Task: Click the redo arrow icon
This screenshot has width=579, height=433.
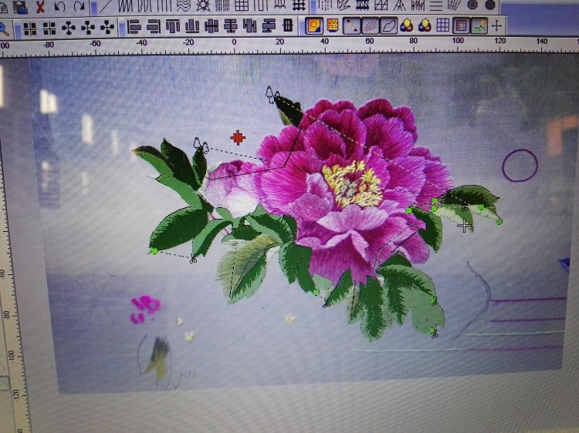Action: point(79,6)
